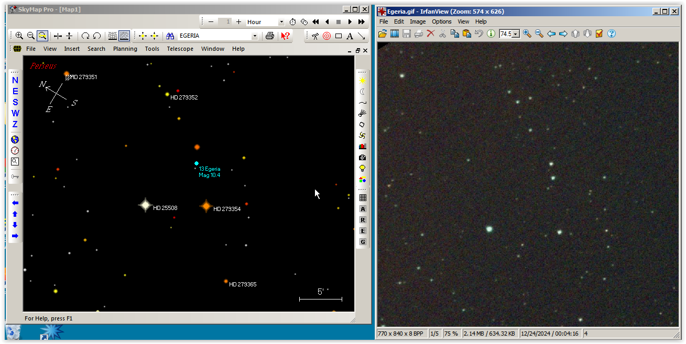Select the rectangle drawing tool in SkyMap
Image resolution: width=686 pixels, height=344 pixels.
[x=339, y=36]
